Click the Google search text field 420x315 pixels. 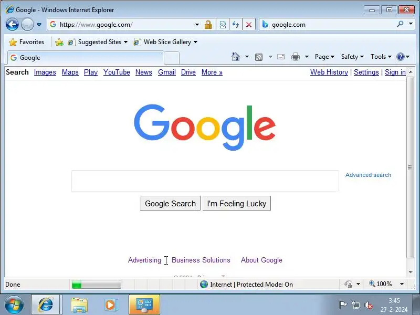(x=205, y=181)
